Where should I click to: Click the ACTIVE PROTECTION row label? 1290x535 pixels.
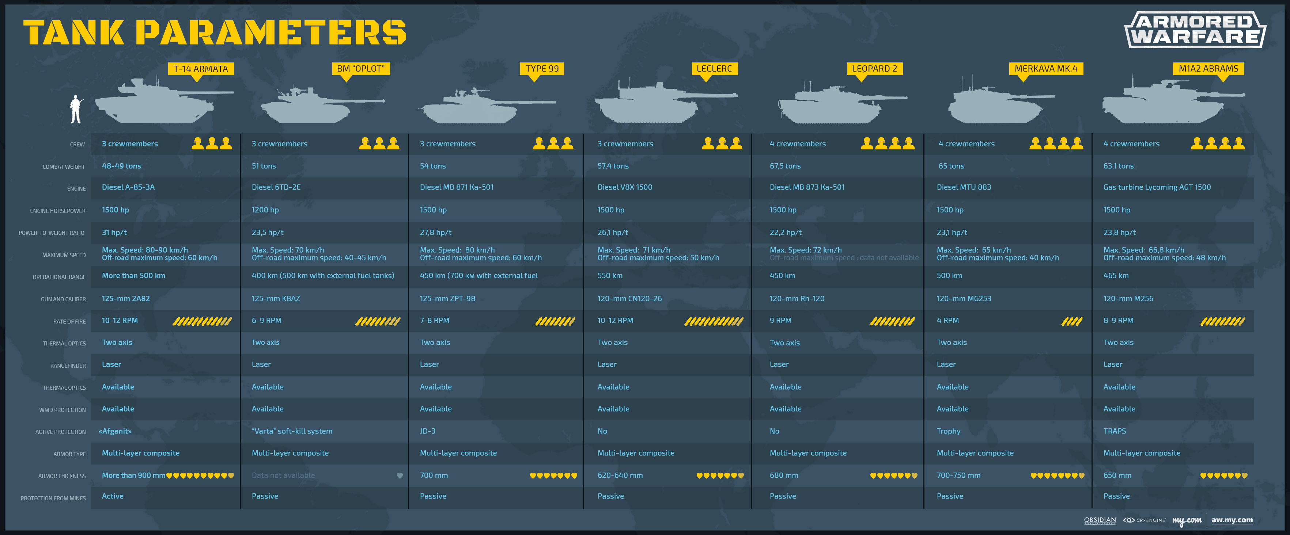(61, 432)
